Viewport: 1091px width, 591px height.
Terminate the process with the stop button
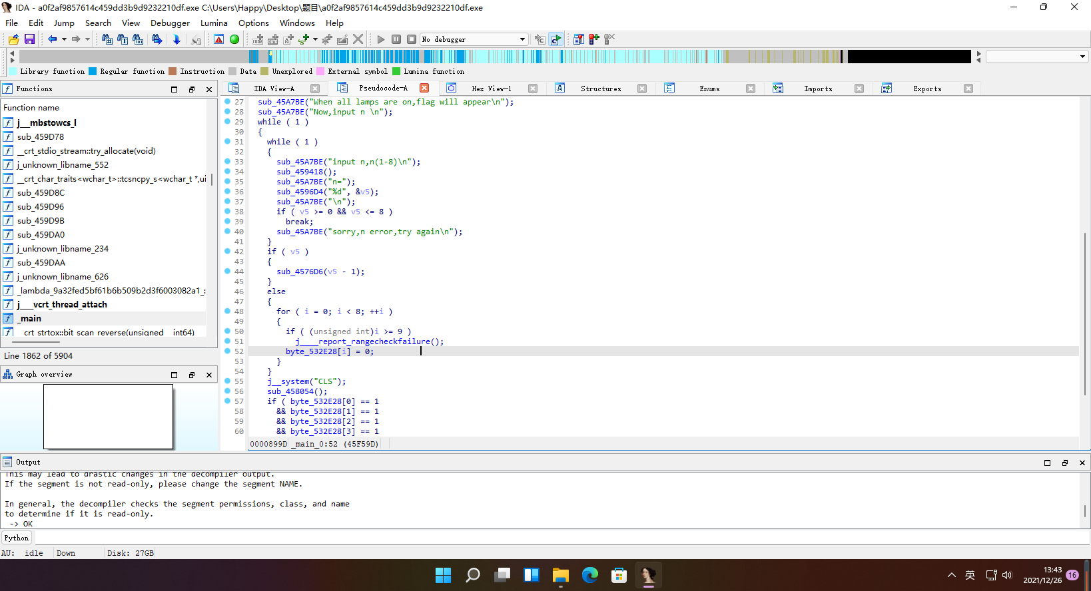tap(412, 39)
